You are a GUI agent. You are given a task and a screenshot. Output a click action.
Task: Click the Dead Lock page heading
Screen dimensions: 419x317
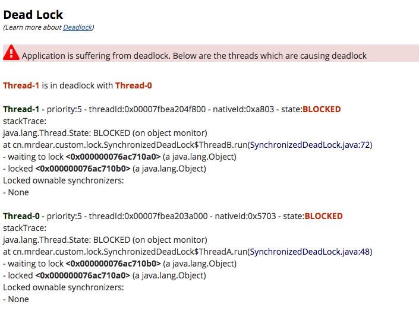point(33,15)
